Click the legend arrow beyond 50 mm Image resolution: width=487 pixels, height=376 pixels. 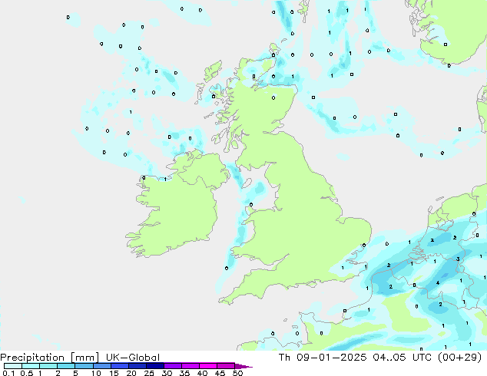243,366
